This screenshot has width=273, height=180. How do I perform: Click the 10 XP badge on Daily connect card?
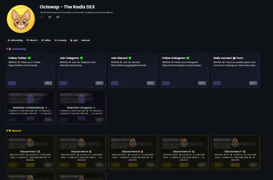(217, 83)
